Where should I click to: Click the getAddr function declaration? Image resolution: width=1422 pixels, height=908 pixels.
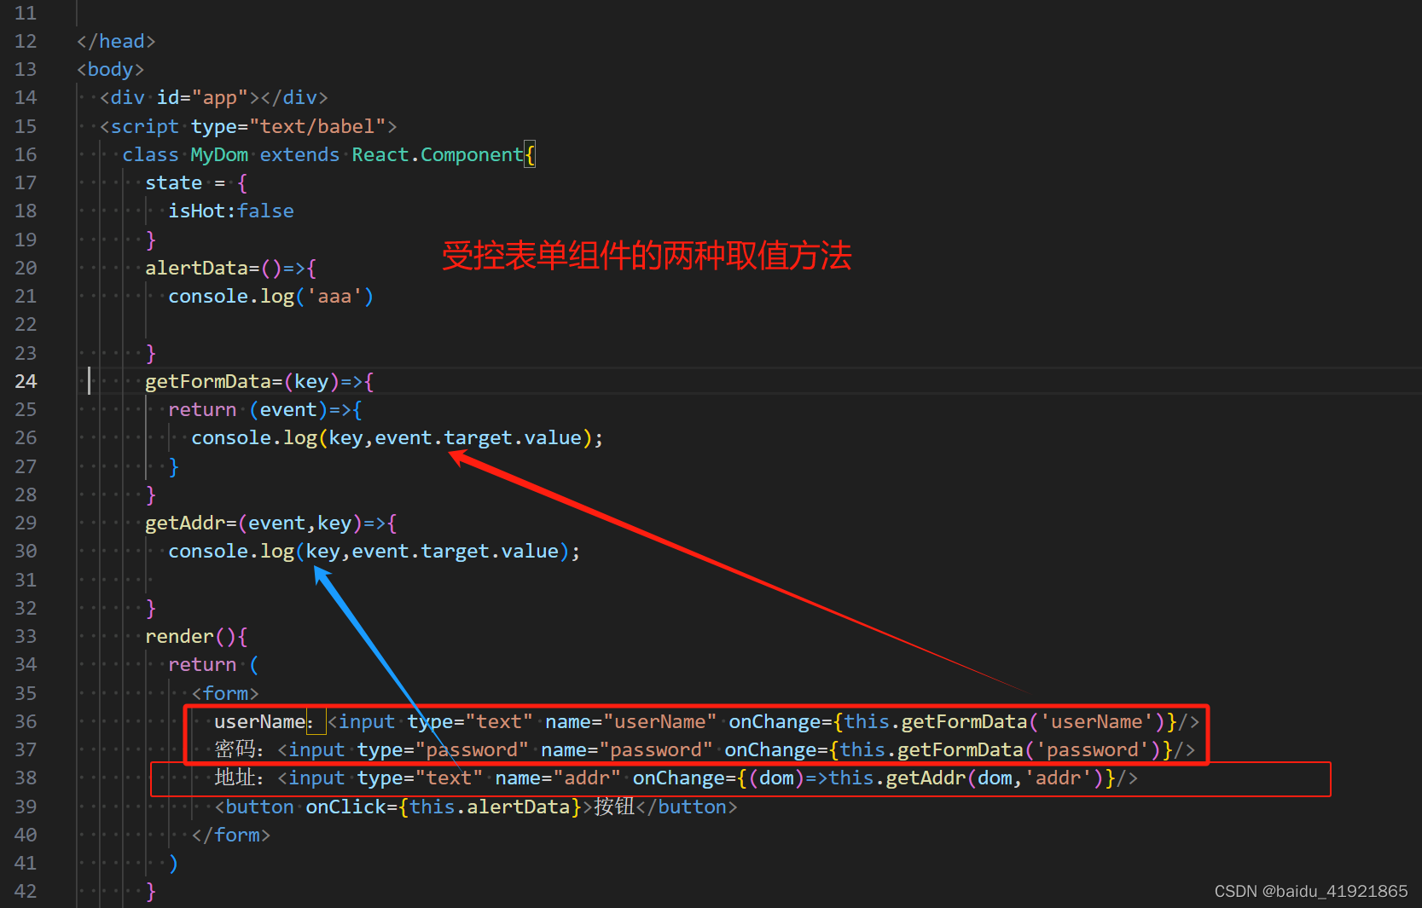pos(186,523)
